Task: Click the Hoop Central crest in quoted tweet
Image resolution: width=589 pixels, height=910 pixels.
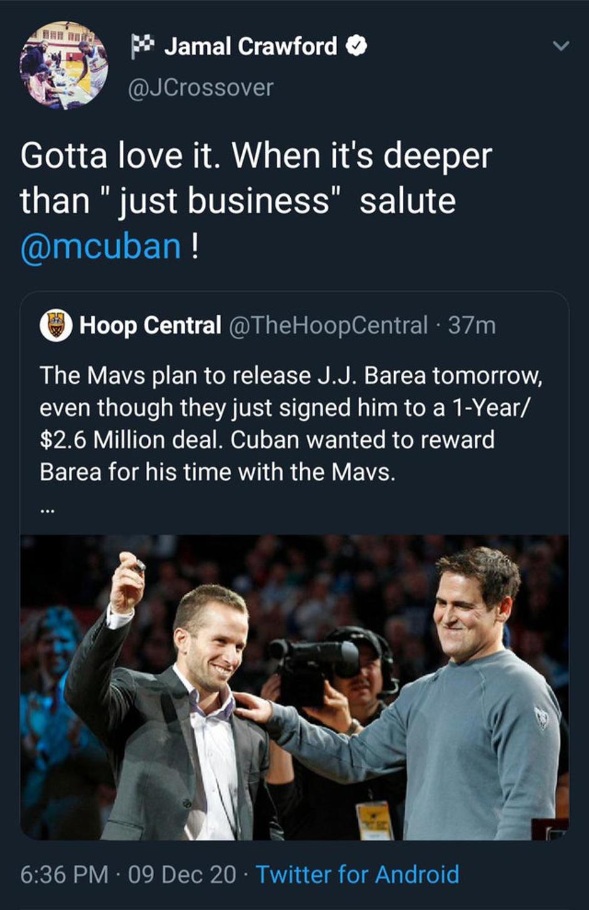Action: [57, 325]
